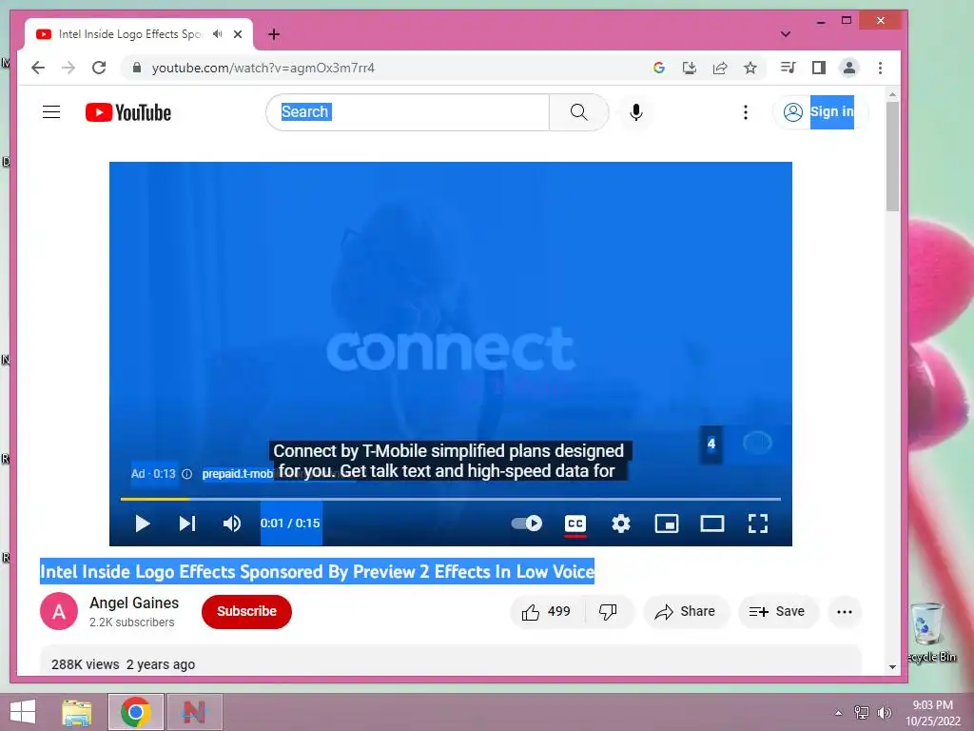This screenshot has height=731, width=974.
Task: Click '288K views 2 years ago' text
Action: (123, 664)
